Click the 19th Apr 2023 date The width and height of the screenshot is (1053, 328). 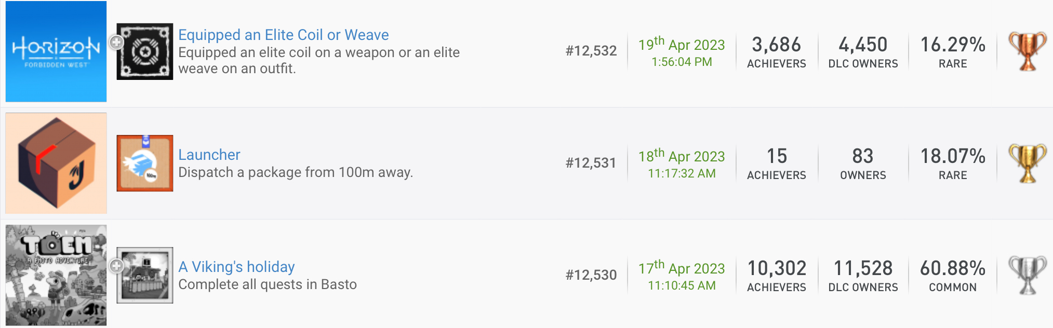coord(681,45)
